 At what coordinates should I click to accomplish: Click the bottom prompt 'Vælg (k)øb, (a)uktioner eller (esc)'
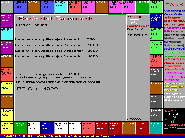click(76, 136)
